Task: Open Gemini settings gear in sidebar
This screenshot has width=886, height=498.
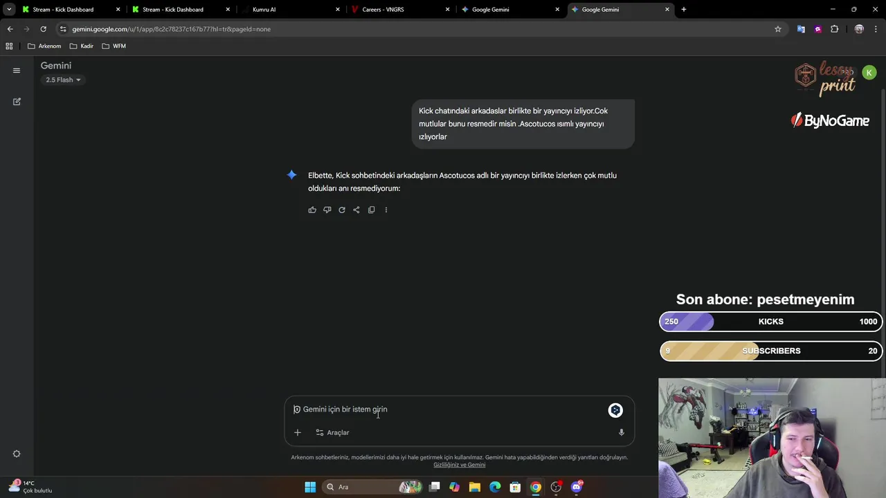Action: pyautogui.click(x=17, y=454)
